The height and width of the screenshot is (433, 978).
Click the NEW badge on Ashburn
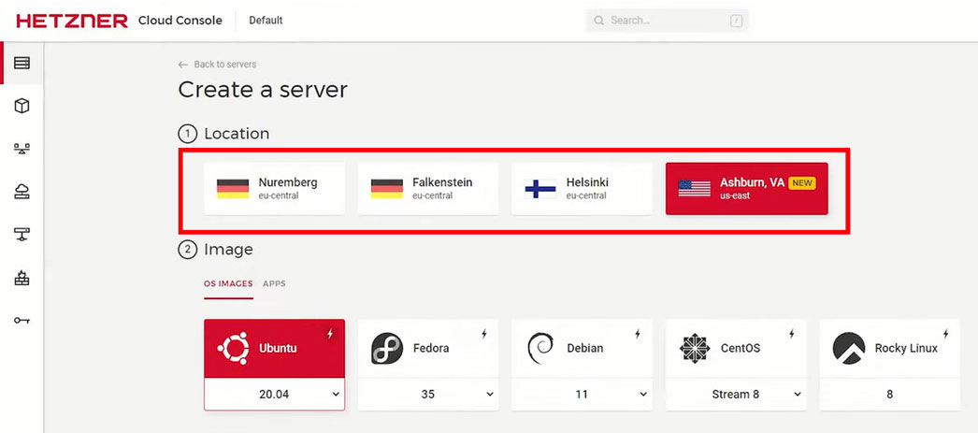click(x=802, y=182)
